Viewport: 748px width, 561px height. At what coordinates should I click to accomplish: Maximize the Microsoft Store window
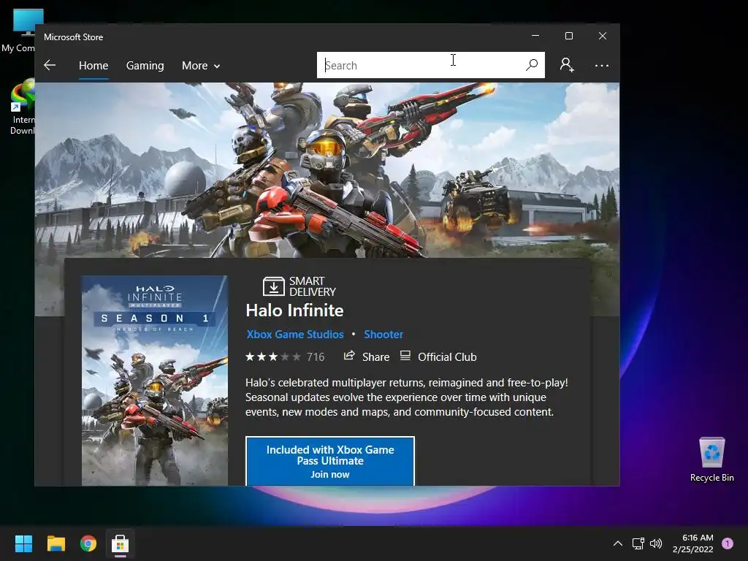pos(568,37)
